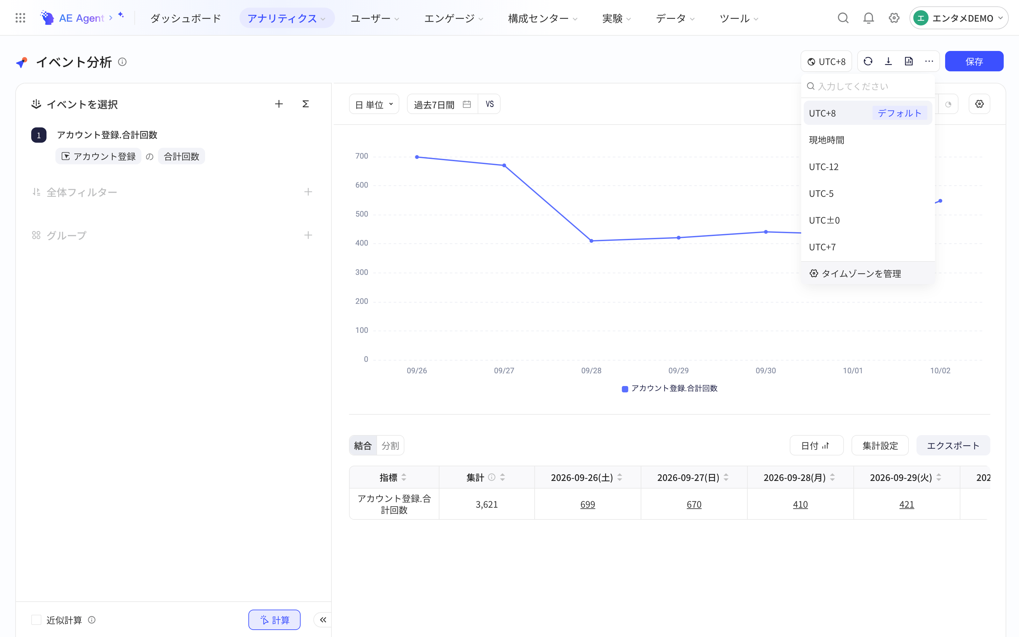Screen dimensions: 1019x637
Task: Click the pie chart type icon
Action: click(948, 104)
